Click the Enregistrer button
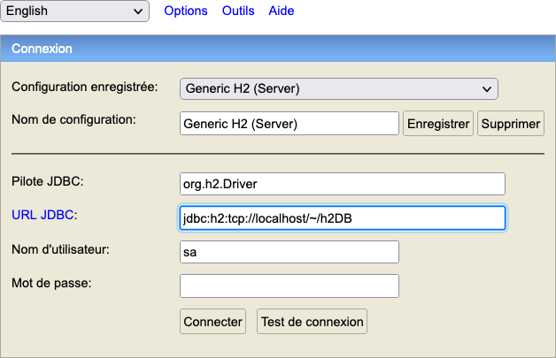Screen dimensions: 556x358 (x=438, y=124)
